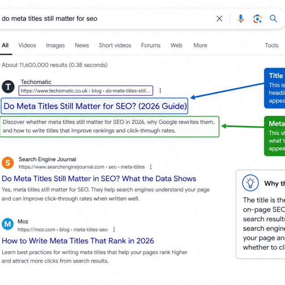The height and width of the screenshot is (285, 285).
Task: Click the lightbulb icon in the side card
Action: (x=250, y=183)
